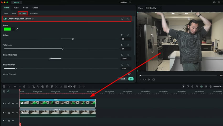The height and width of the screenshot is (126, 223).
Task: Open the Basic sub-tab
Action: 6,13
